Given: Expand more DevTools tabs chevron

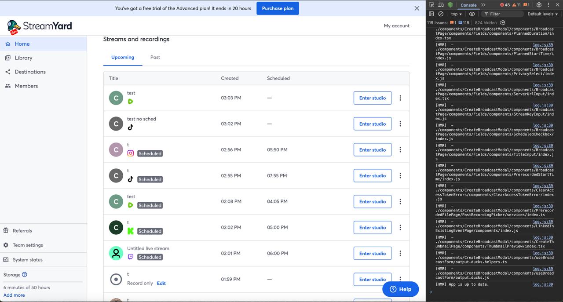Looking at the screenshot, I should click(483, 5).
